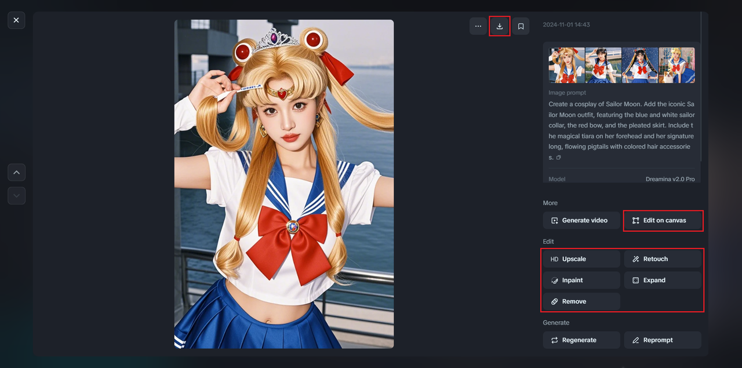The height and width of the screenshot is (368, 742).
Task: Click the Image prompt label
Action: click(x=568, y=93)
